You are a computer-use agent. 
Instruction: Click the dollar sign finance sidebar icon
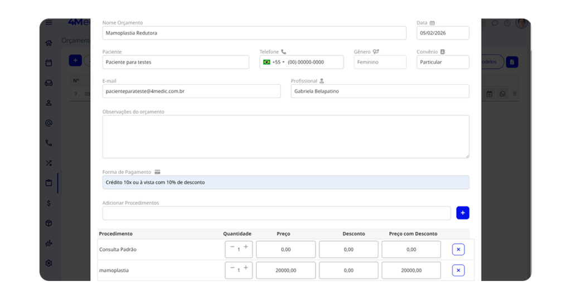[x=49, y=203]
